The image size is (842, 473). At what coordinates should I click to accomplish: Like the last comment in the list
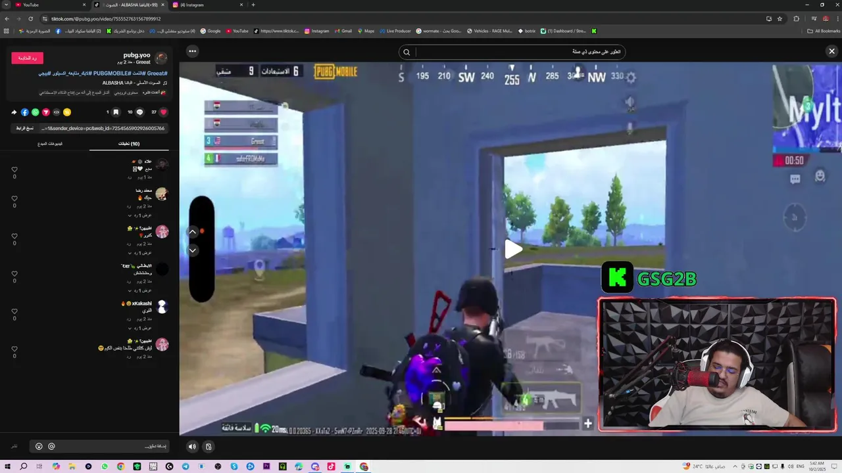tap(14, 349)
